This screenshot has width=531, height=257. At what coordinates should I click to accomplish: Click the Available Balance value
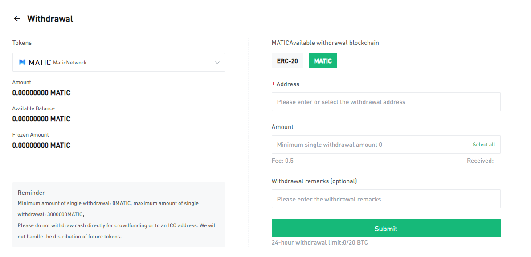point(41,119)
